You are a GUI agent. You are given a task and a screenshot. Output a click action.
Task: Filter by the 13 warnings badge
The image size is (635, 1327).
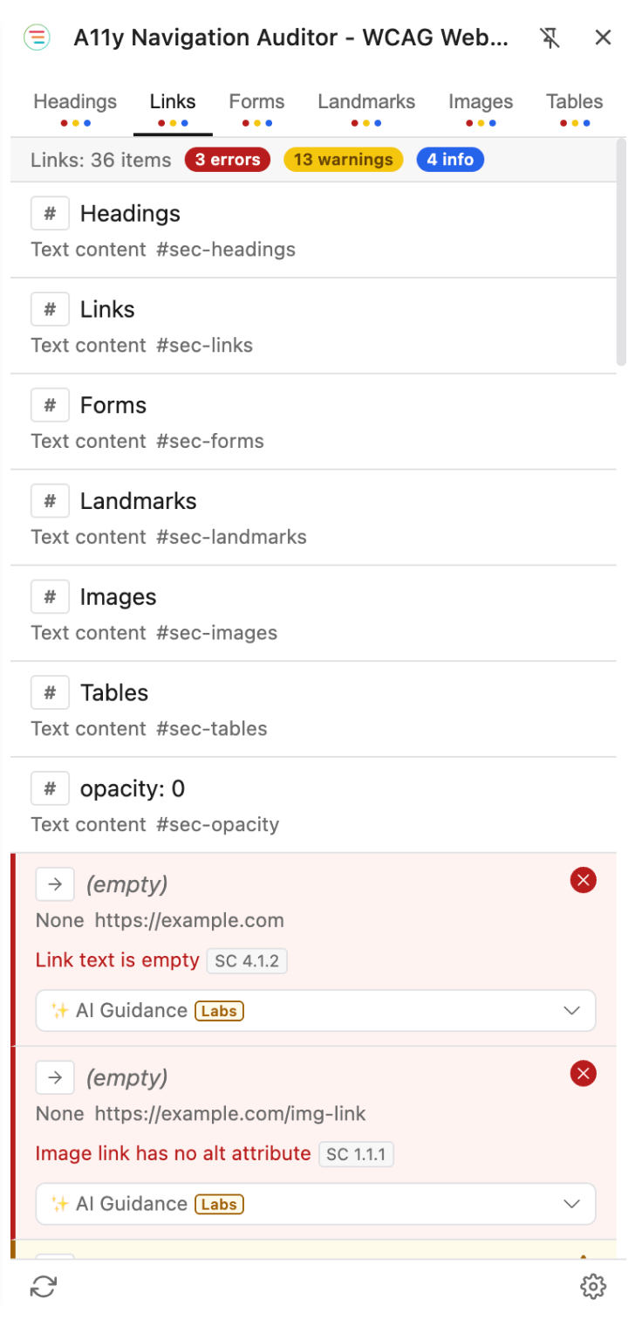344,160
